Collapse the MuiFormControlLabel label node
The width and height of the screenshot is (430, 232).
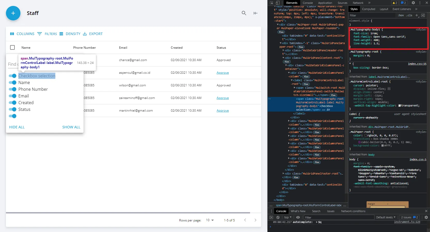coord(292,80)
